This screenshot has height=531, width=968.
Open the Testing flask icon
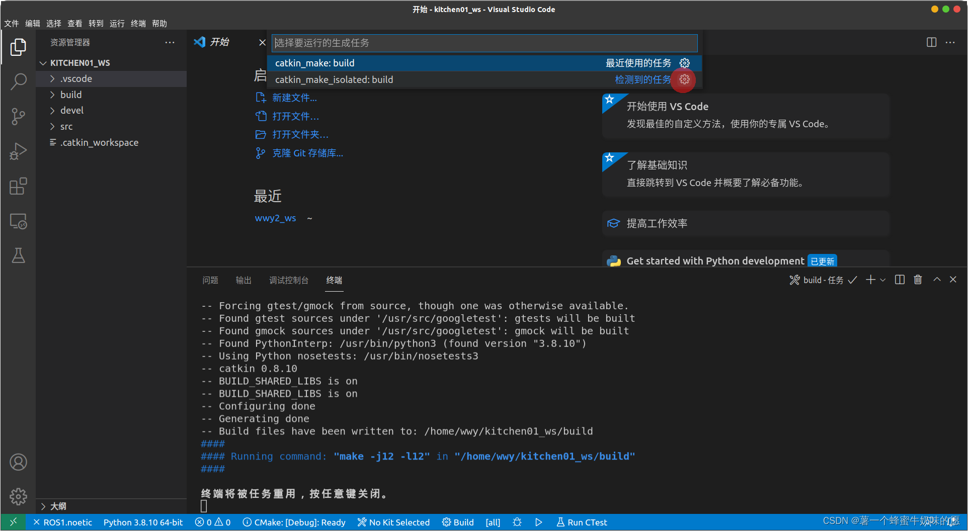coord(18,255)
